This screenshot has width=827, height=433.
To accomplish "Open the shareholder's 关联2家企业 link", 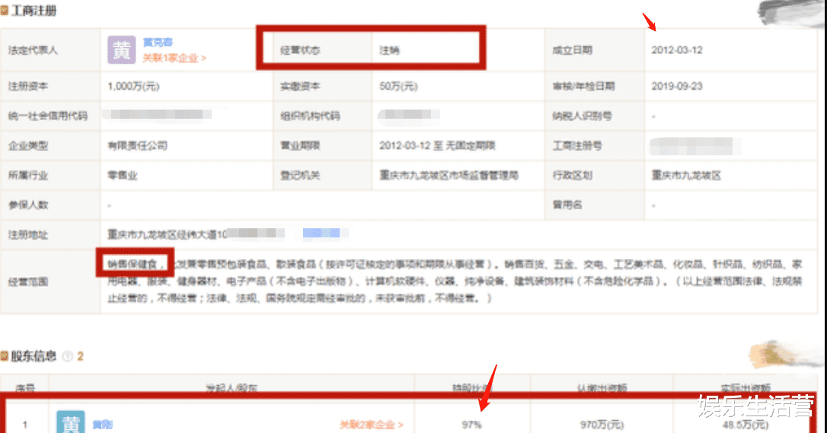I will (x=371, y=425).
